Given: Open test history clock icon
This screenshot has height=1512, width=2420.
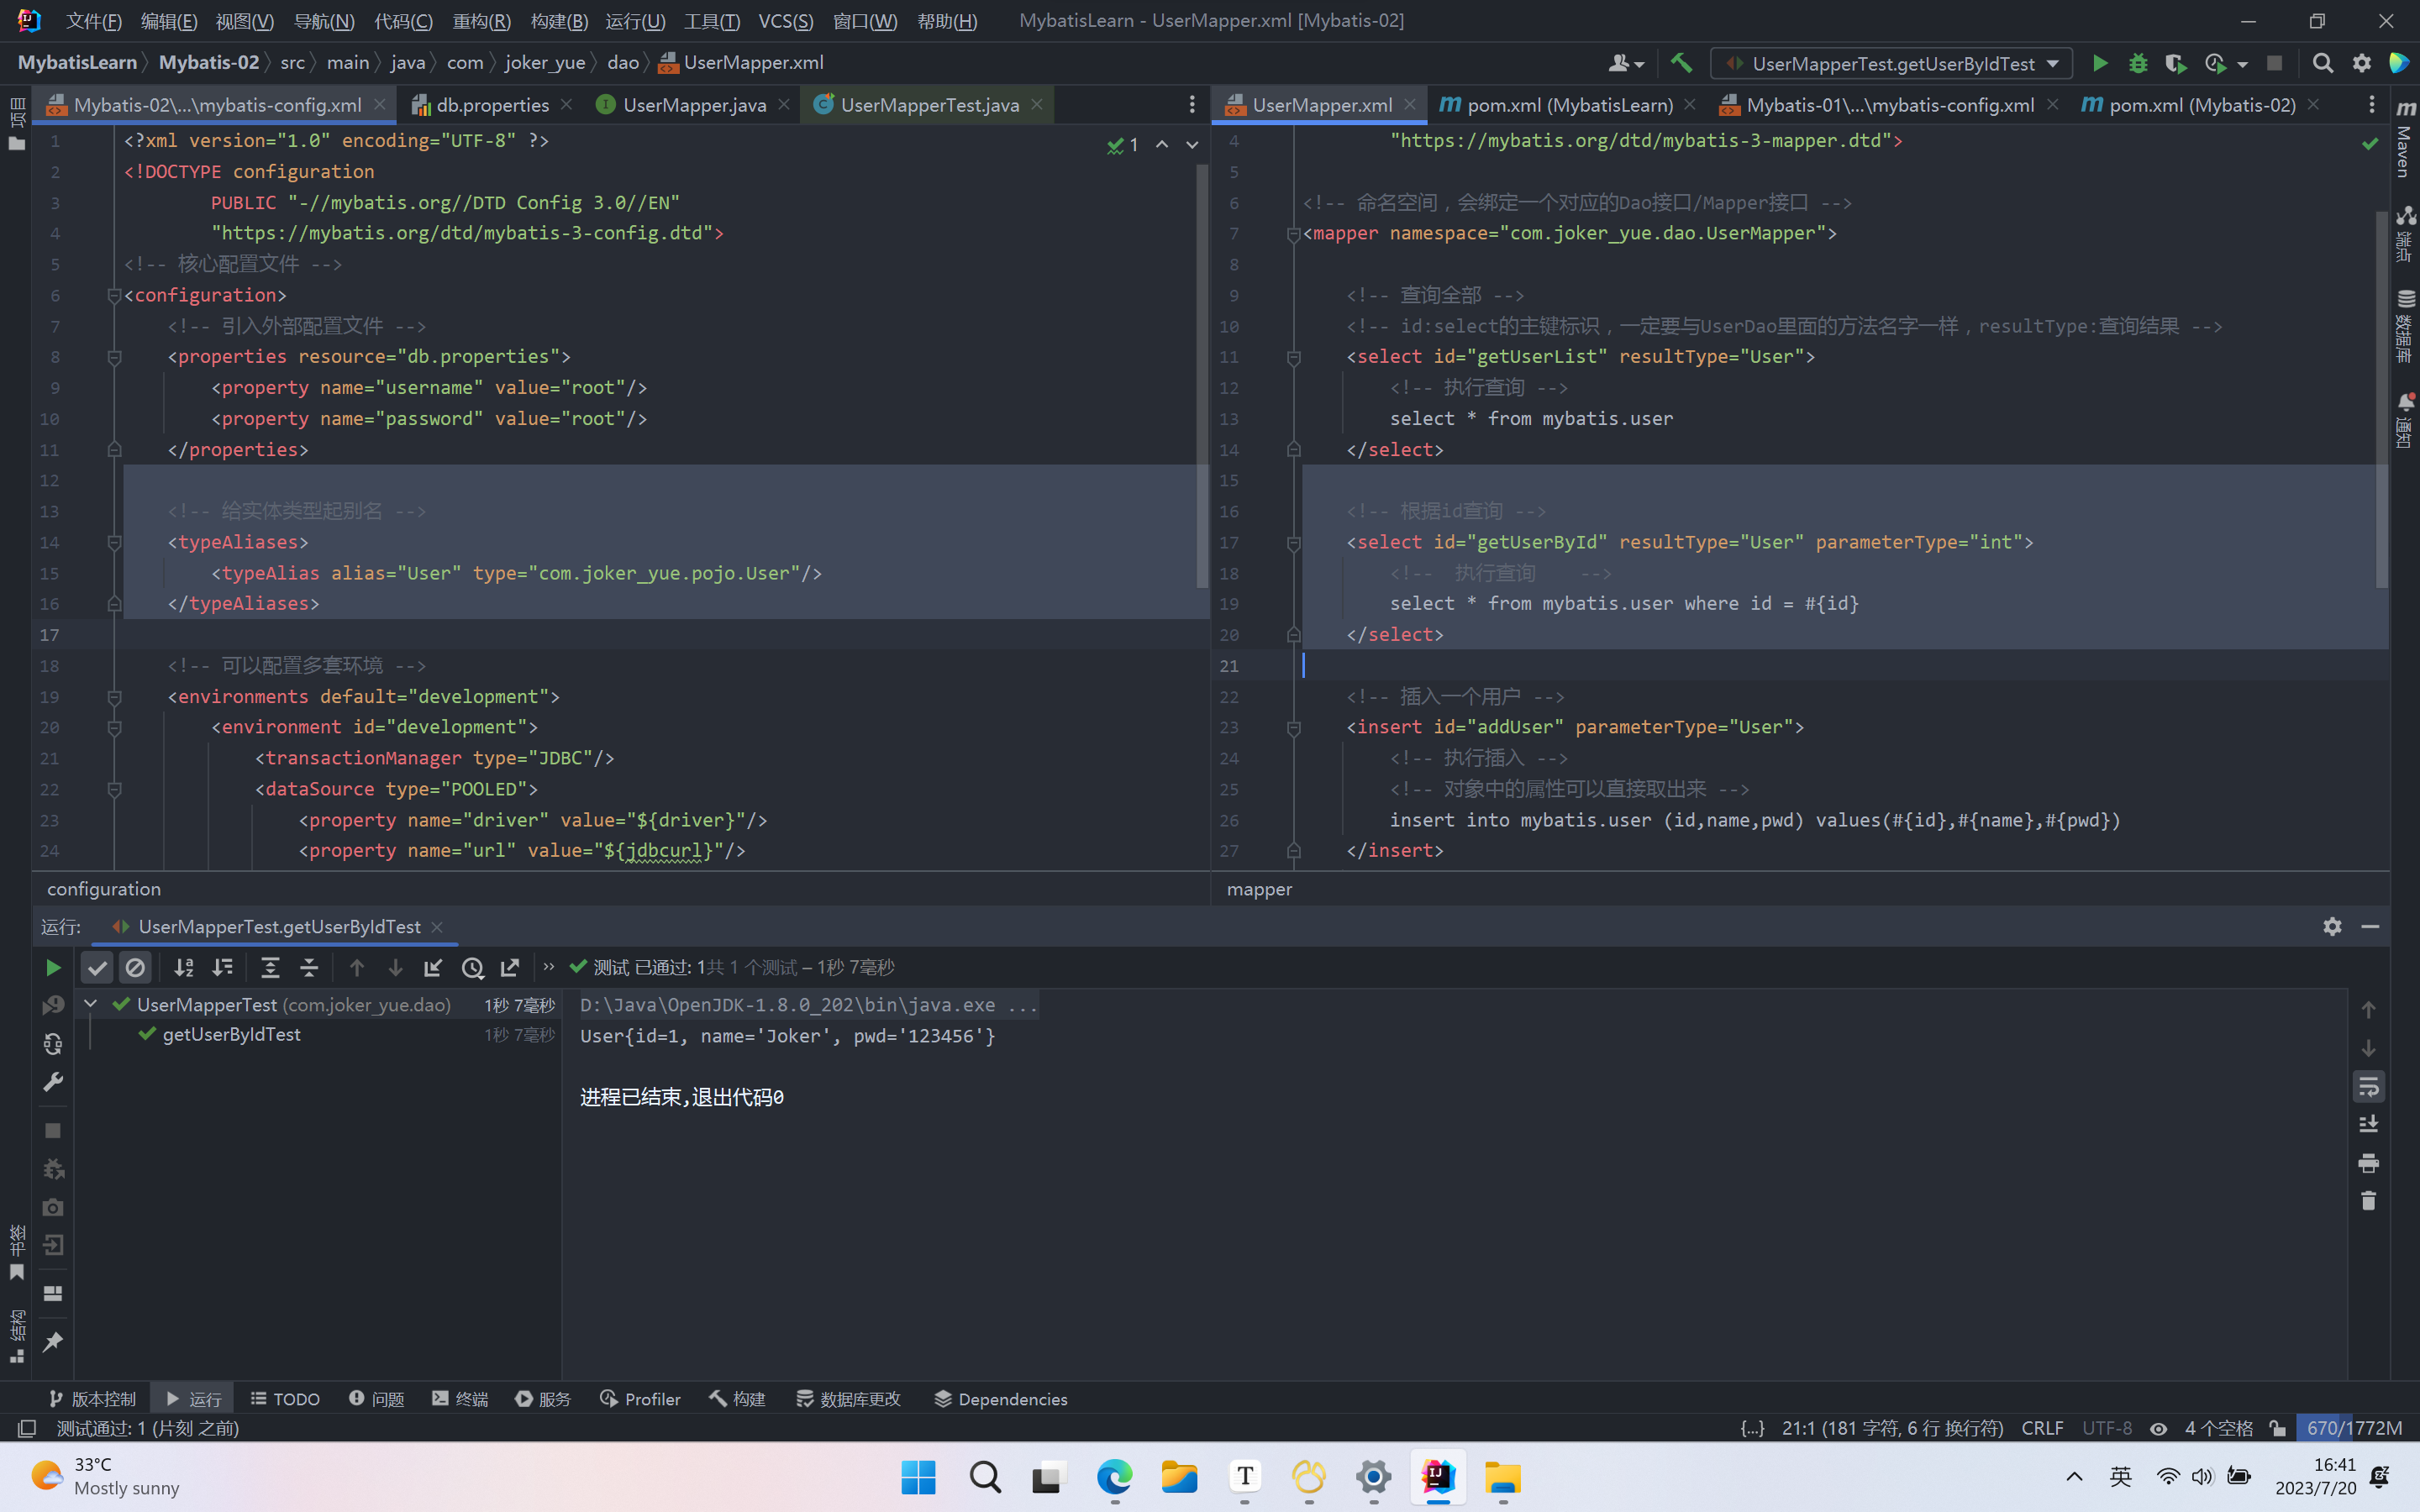Looking at the screenshot, I should pyautogui.click(x=472, y=967).
